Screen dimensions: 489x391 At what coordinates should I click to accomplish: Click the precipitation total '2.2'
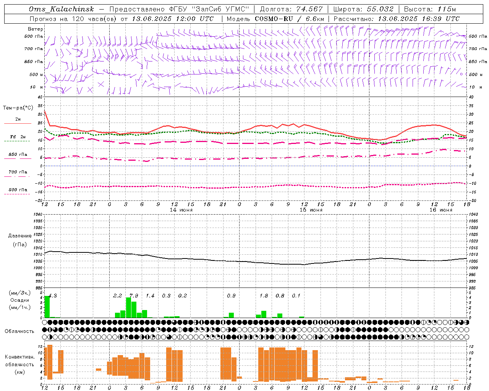click(118, 296)
